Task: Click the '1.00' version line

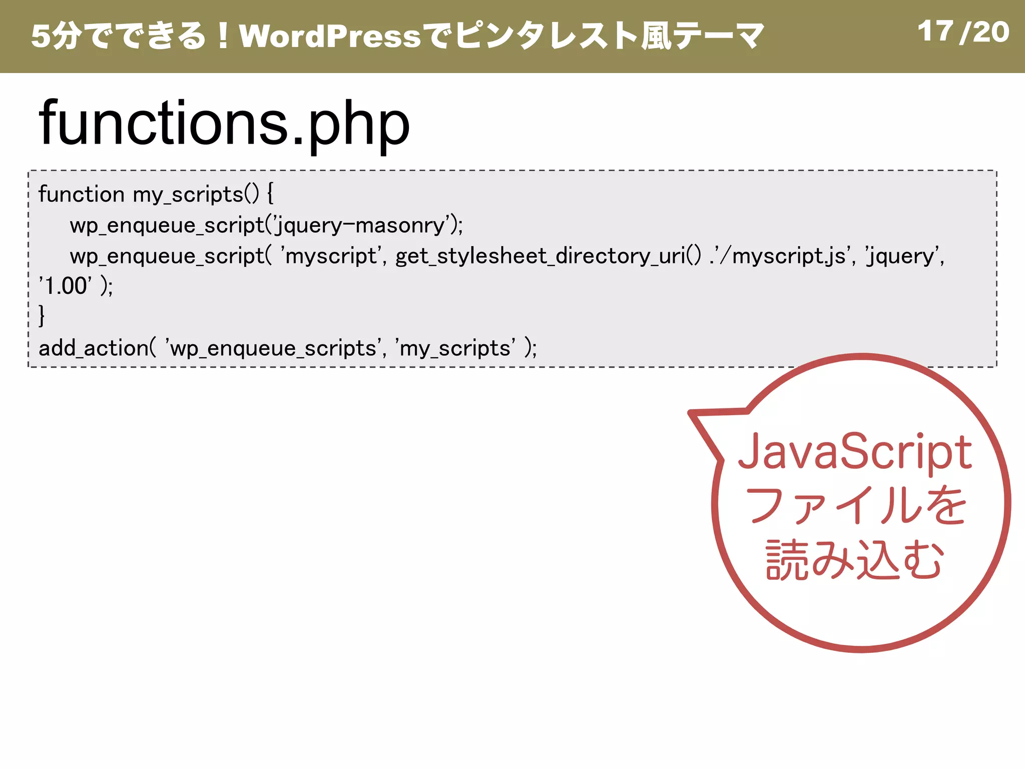Action: 76,286
